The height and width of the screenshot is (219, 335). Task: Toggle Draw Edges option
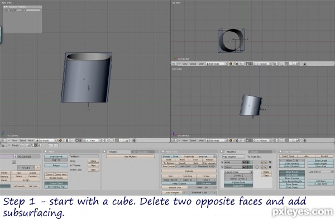click(292, 175)
